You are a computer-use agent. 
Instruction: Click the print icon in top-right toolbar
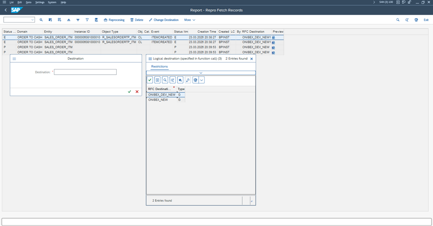point(416,20)
